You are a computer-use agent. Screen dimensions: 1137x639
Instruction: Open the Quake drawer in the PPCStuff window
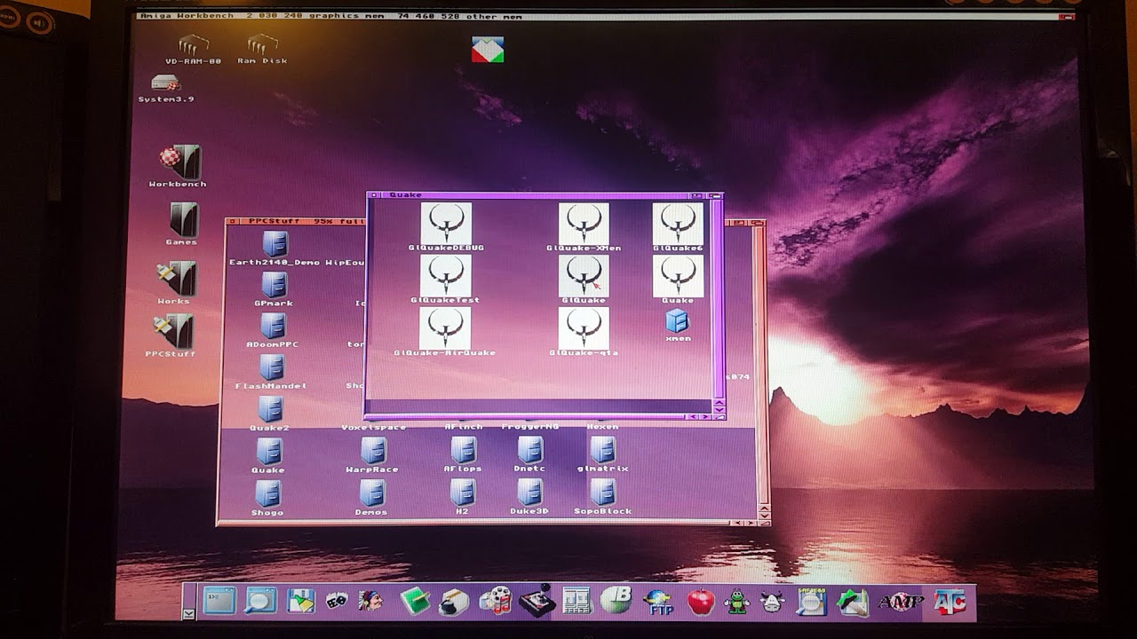point(268,452)
